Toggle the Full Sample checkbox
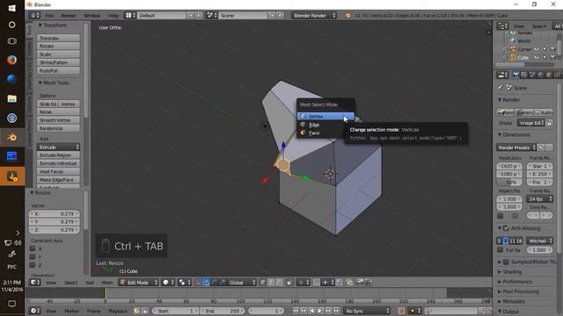Image resolution: width=563 pixels, height=316 pixels. [501, 249]
